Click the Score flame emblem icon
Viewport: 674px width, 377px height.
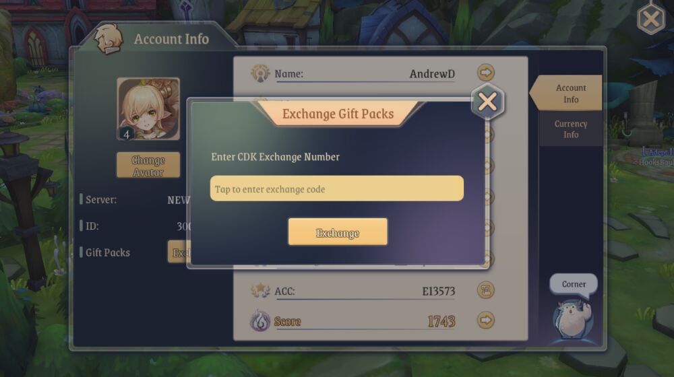[259, 320]
